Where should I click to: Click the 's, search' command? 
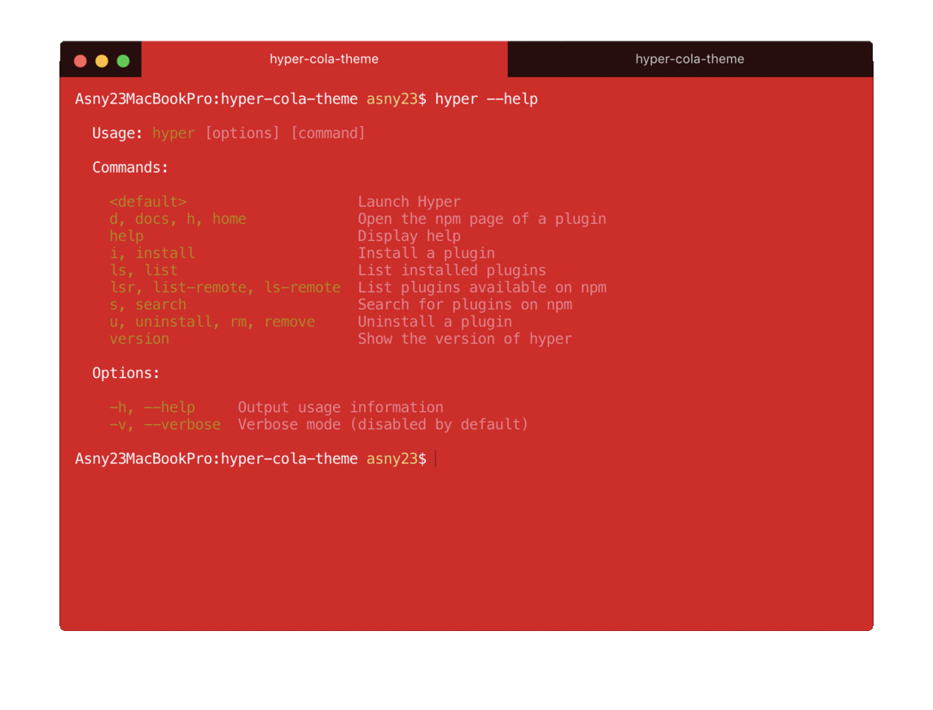147,305
